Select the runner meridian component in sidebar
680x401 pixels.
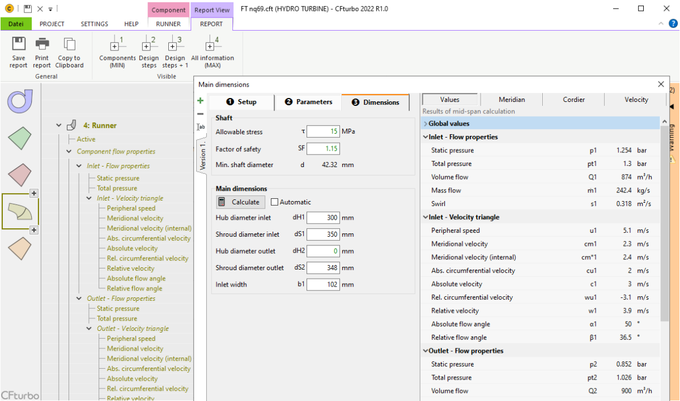pyautogui.click(x=20, y=211)
